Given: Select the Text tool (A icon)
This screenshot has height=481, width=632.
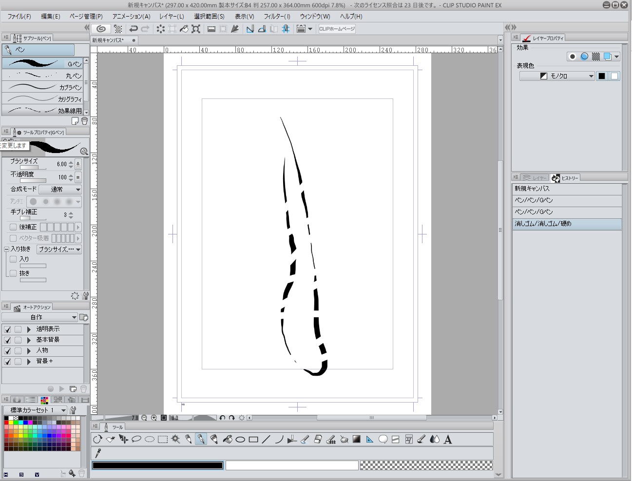Looking at the screenshot, I should [448, 440].
